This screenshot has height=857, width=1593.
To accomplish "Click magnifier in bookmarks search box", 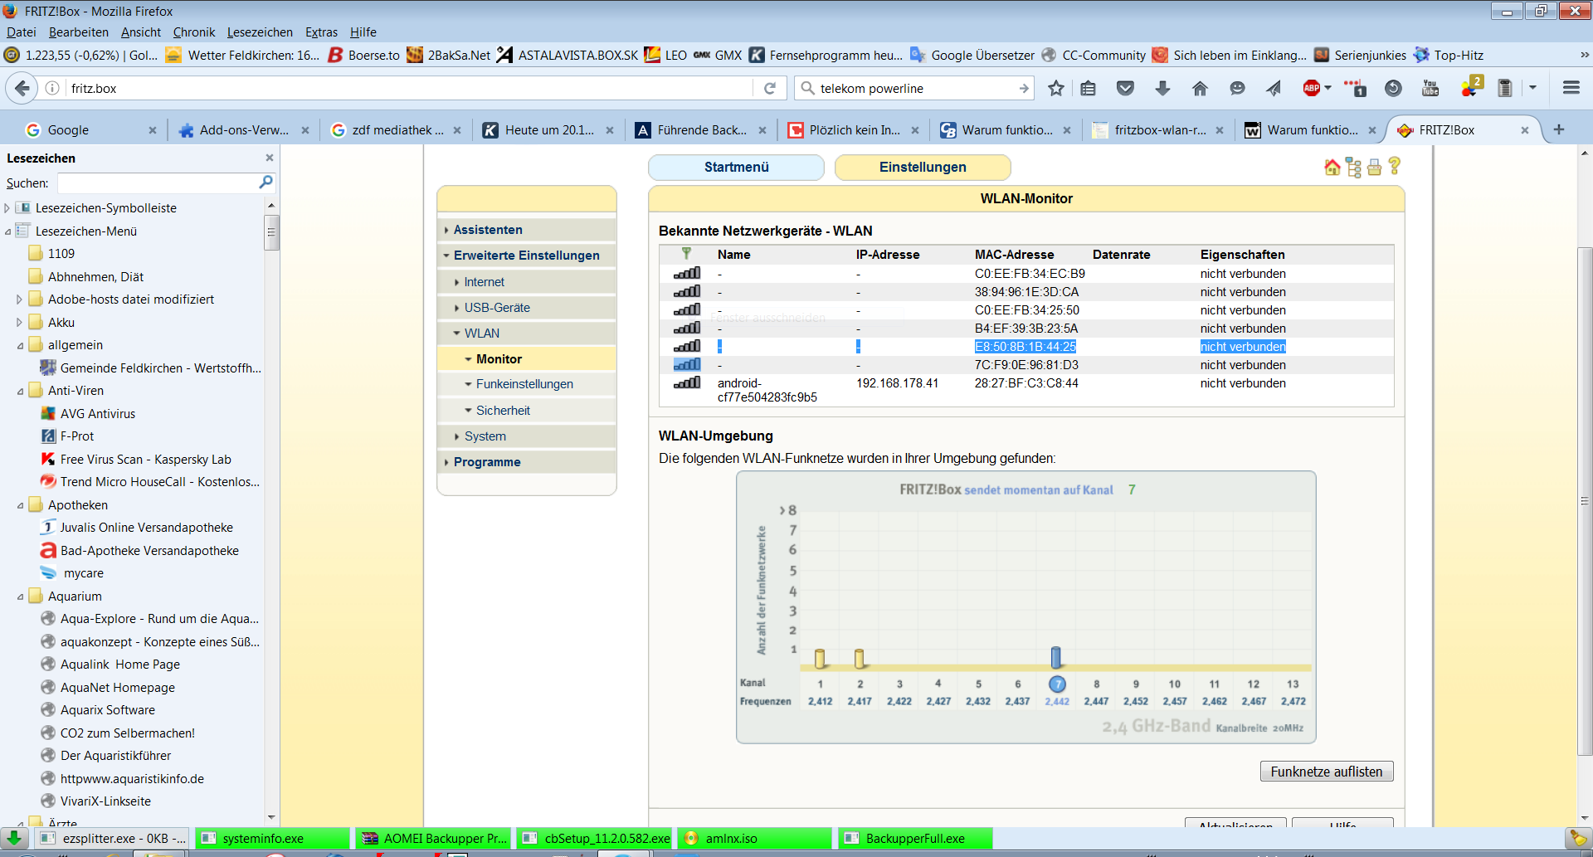I will (x=265, y=183).
